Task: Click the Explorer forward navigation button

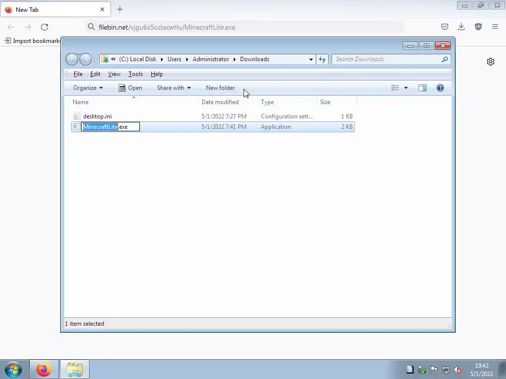Action: pos(85,59)
